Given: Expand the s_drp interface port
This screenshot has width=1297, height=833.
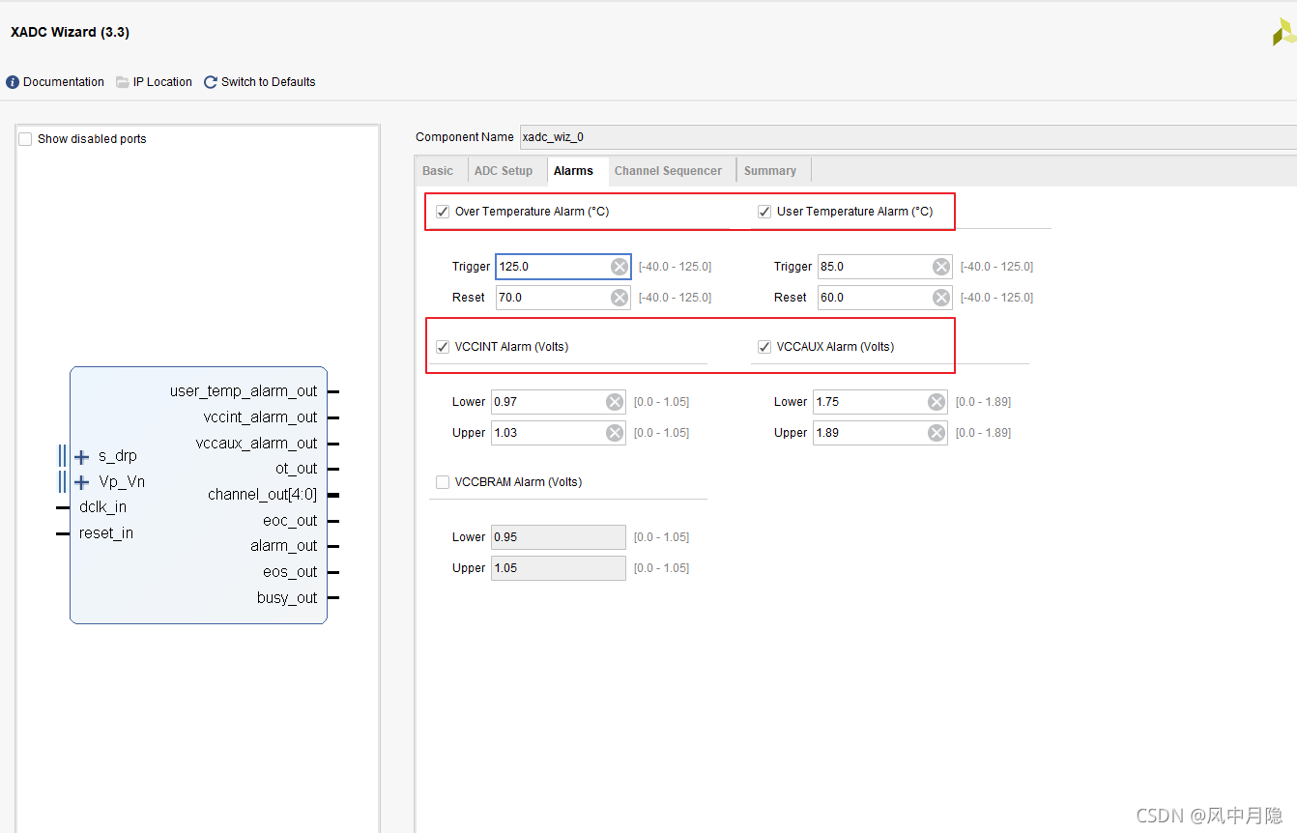Looking at the screenshot, I should coord(81,456).
